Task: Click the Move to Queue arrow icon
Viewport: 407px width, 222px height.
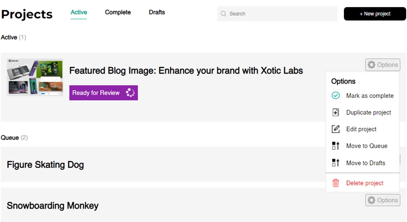Action: pyautogui.click(x=335, y=146)
